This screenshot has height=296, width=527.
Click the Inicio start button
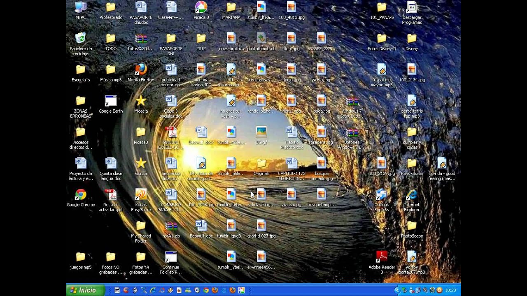point(84,290)
